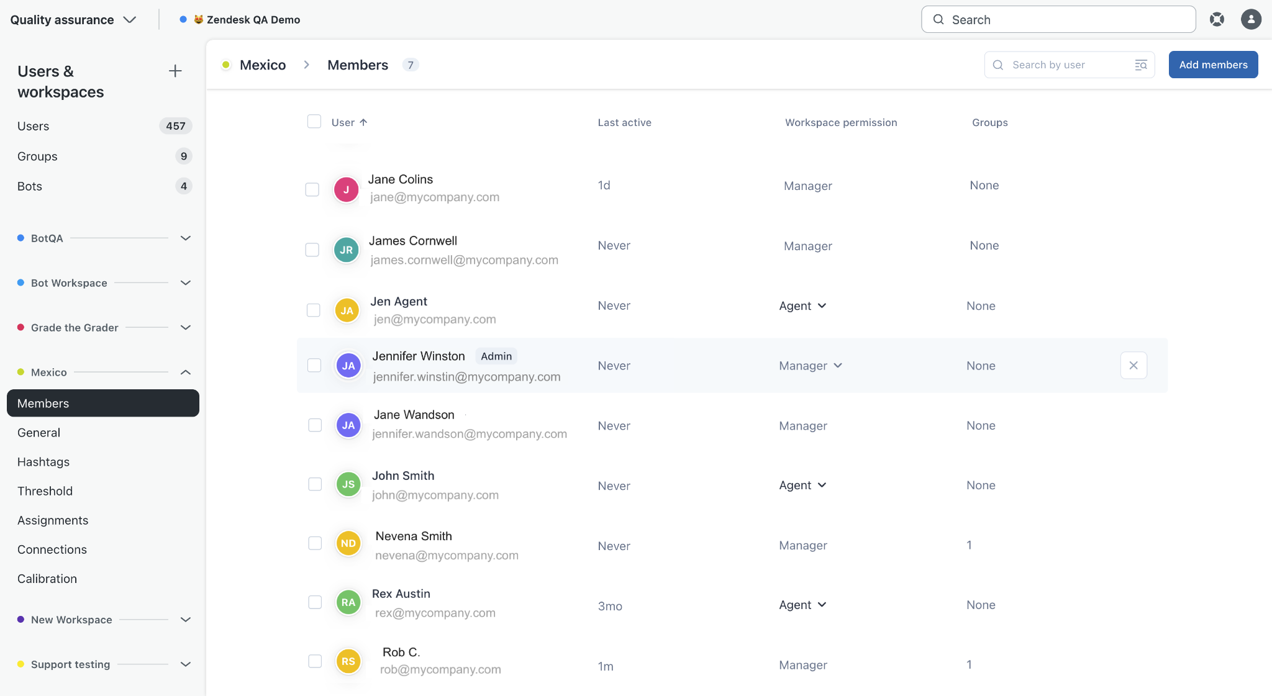The height and width of the screenshot is (696, 1272).
Task: Click the Members count badge showing 7
Action: point(411,65)
